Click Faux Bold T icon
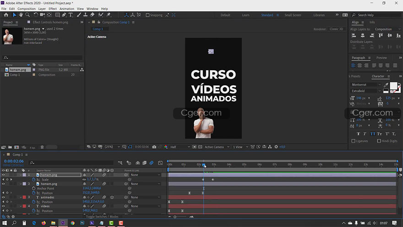 [358, 134]
